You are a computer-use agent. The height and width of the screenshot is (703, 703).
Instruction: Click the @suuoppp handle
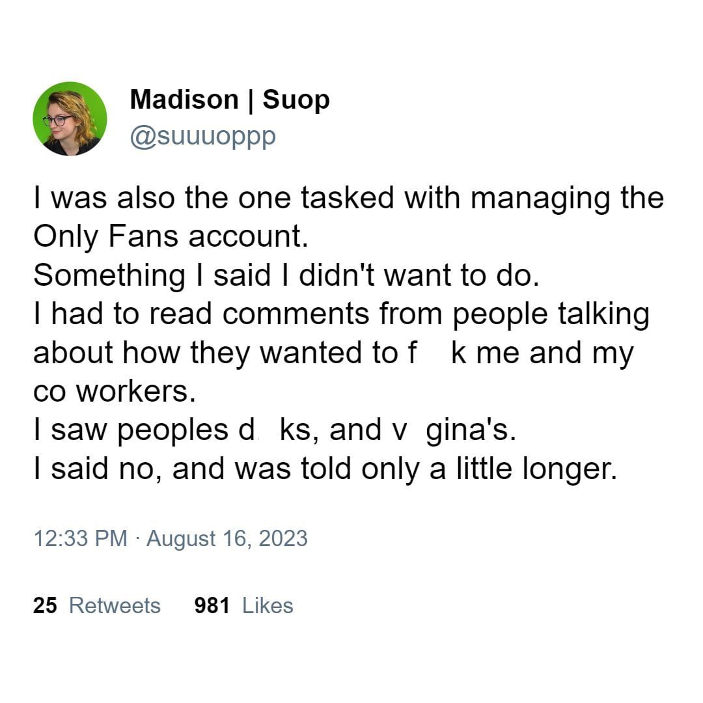click(x=202, y=136)
